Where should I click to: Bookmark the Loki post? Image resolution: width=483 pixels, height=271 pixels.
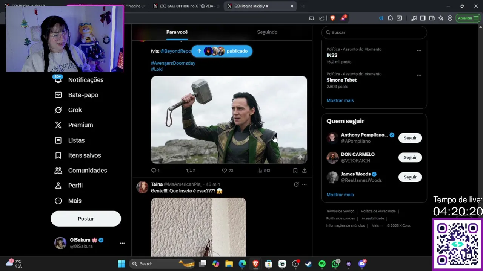click(295, 171)
